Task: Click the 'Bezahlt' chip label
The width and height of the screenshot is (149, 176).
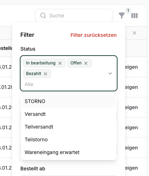Action: (34, 74)
